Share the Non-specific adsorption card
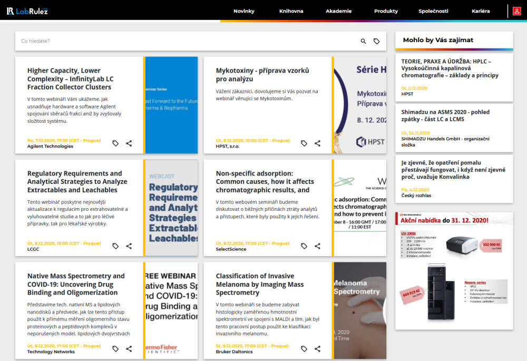 (x=317, y=246)
